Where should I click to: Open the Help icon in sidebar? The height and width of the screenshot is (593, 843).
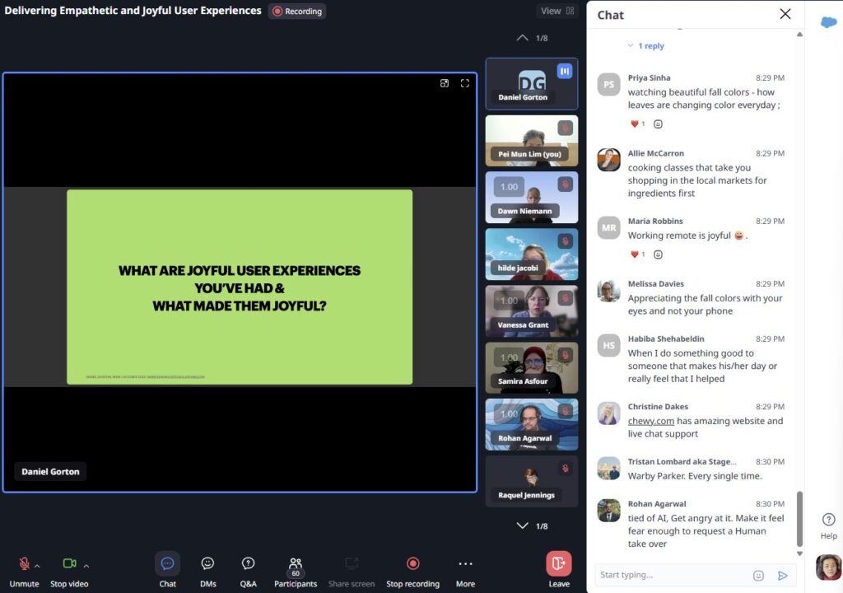828,520
